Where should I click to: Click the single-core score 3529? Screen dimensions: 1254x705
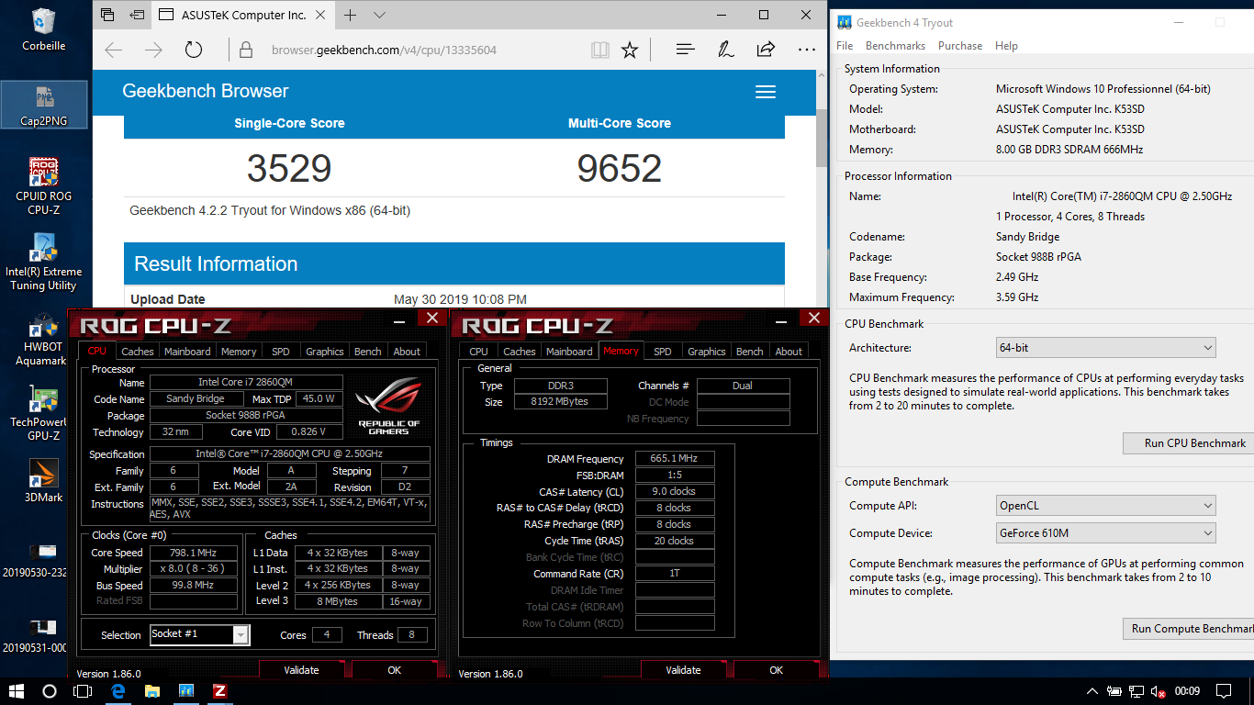[x=289, y=168]
